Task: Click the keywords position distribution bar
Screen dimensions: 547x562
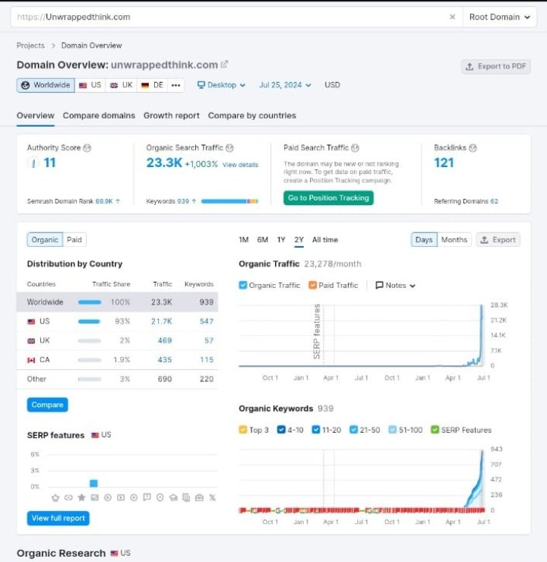Action: tap(229, 201)
